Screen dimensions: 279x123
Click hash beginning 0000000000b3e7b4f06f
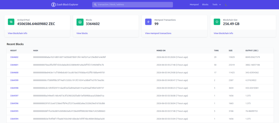point(69,119)
